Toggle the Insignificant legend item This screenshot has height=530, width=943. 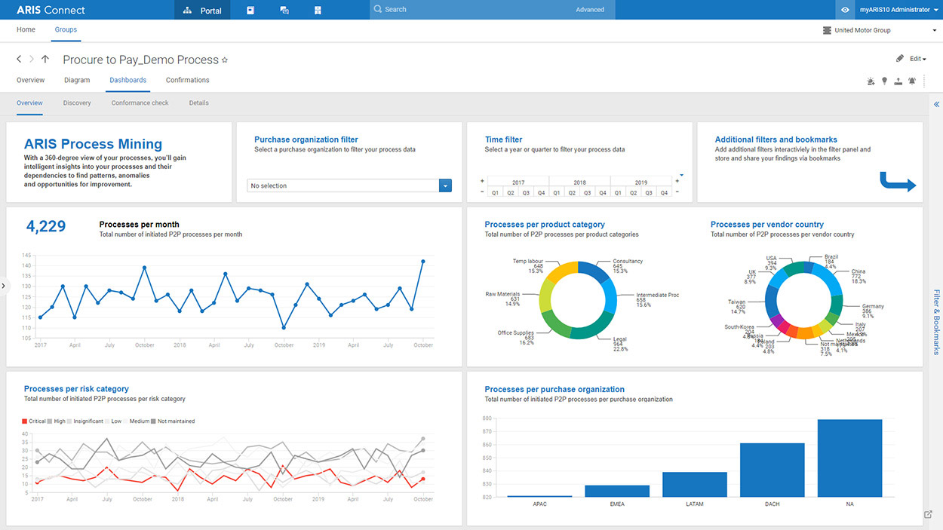coord(84,421)
